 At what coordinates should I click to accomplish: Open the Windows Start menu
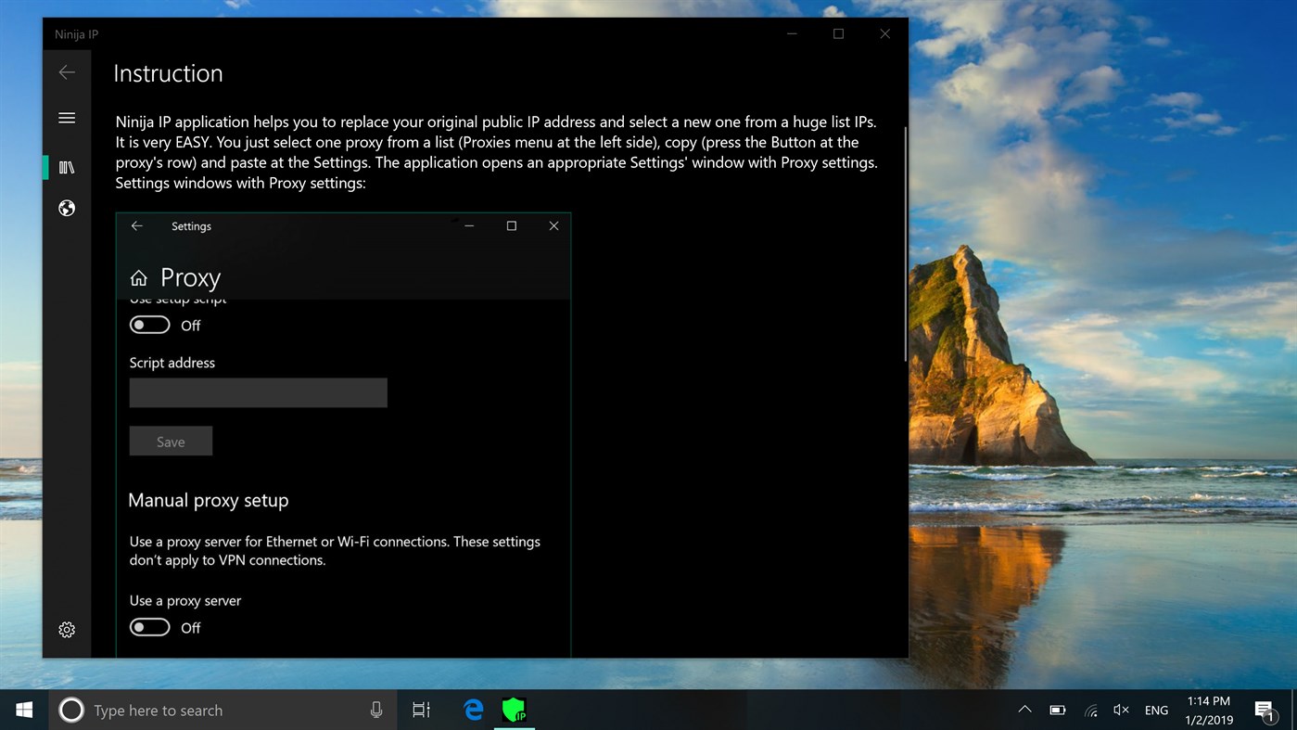[x=23, y=710]
